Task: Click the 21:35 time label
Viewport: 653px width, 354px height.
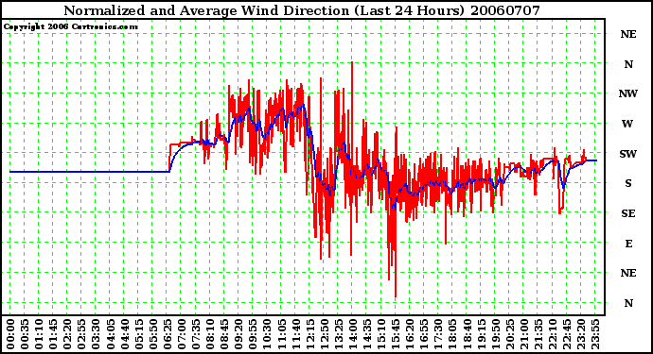Action: [x=538, y=334]
